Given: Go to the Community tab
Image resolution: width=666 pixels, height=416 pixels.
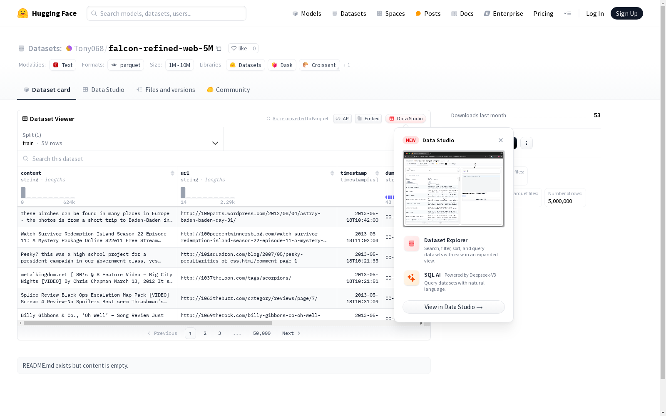Looking at the screenshot, I should [x=229, y=90].
